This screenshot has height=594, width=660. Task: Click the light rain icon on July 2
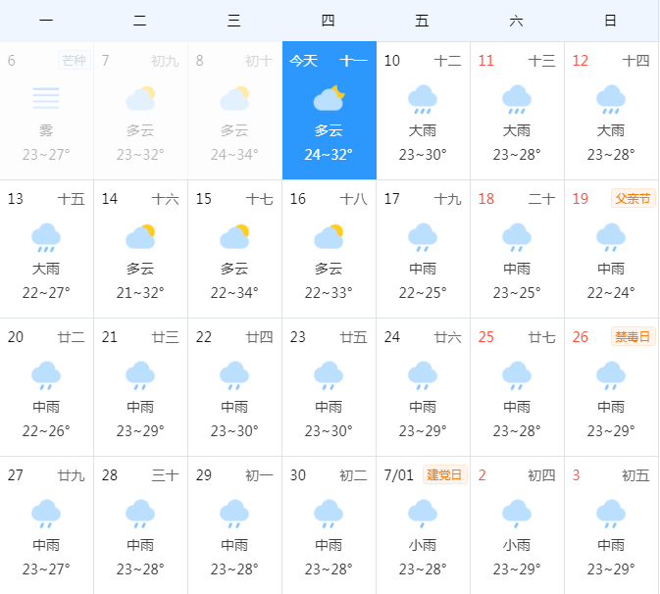517,514
